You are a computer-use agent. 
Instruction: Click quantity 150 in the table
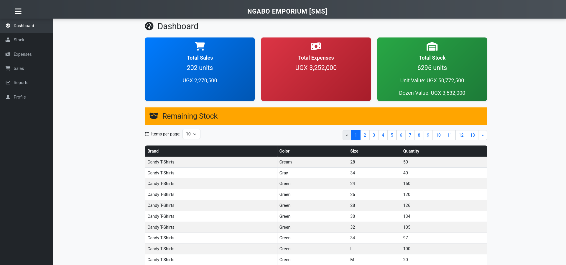(x=444, y=184)
